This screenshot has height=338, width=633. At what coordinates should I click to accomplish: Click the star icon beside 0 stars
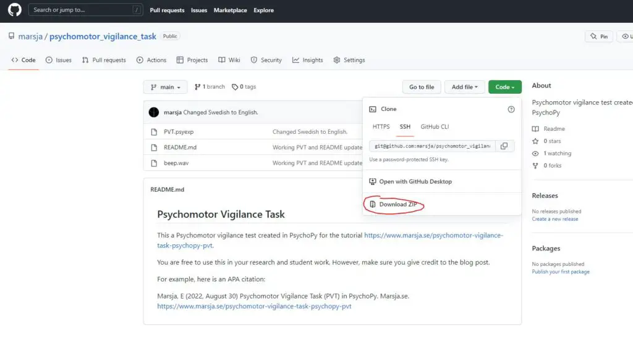(535, 141)
